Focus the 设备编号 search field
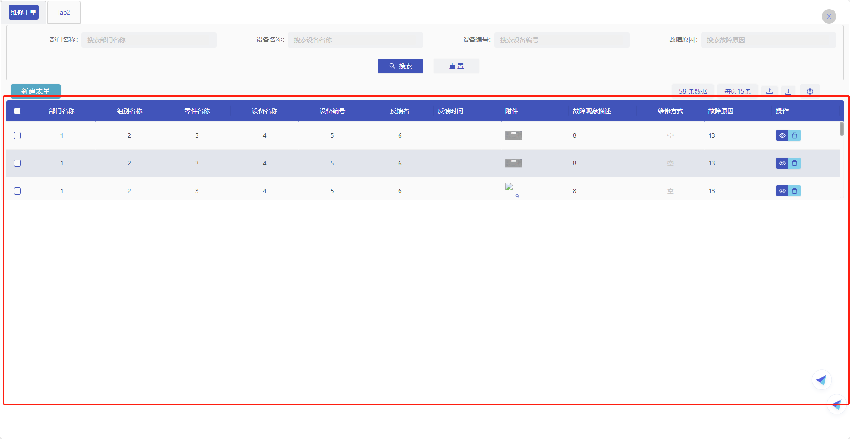This screenshot has height=439, width=850. (x=562, y=40)
